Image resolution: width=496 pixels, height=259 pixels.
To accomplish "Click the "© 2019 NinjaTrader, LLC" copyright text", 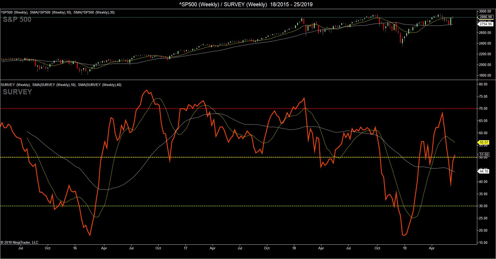I will click(20, 243).
